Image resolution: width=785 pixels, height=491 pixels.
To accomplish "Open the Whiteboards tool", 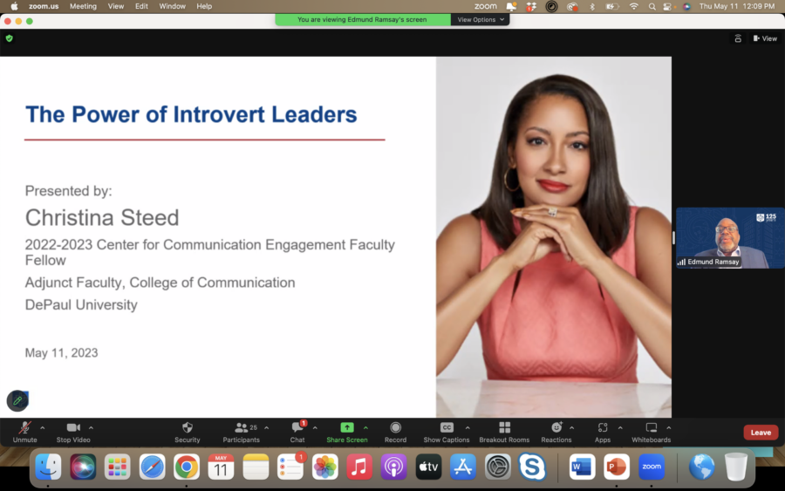I will (651, 428).
